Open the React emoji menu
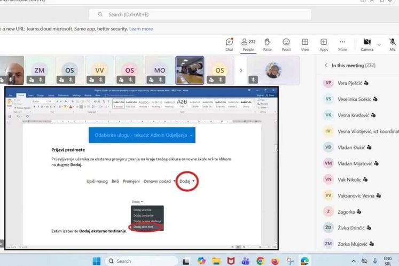Screen dimensions: 399x266 [286, 44]
